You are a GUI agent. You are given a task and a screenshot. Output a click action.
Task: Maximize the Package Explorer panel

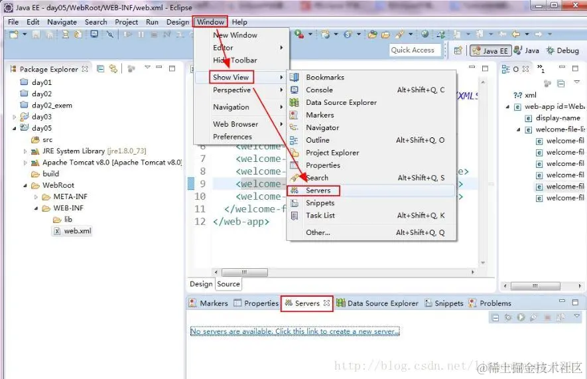tap(172, 68)
